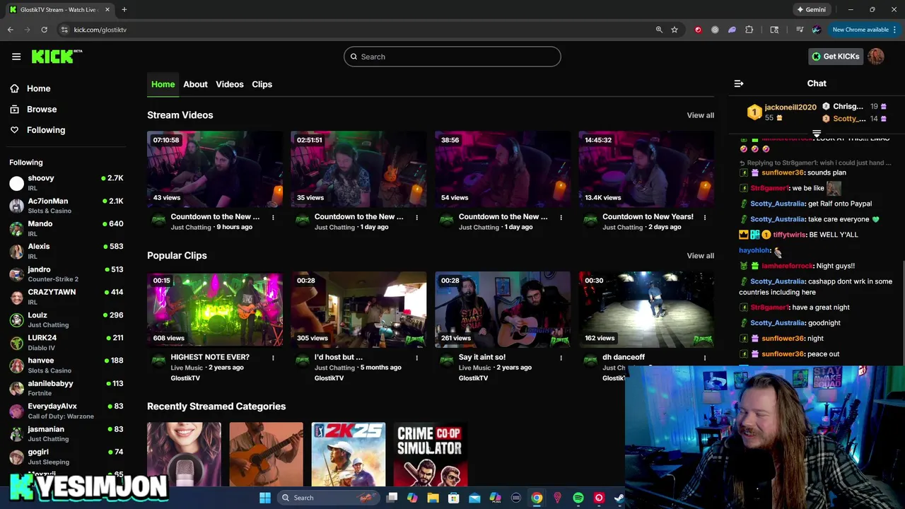Open the 38:56 stream video thumbnail

(503, 169)
